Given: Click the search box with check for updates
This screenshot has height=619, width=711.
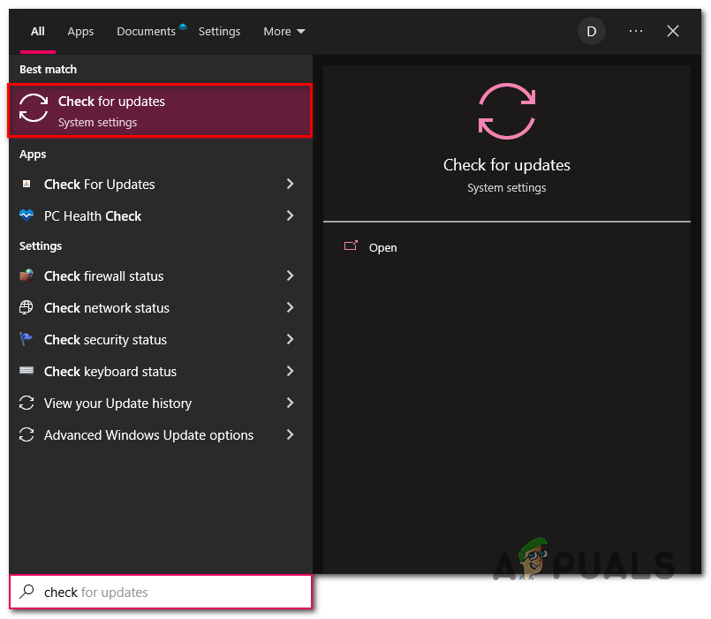Looking at the screenshot, I should (161, 592).
